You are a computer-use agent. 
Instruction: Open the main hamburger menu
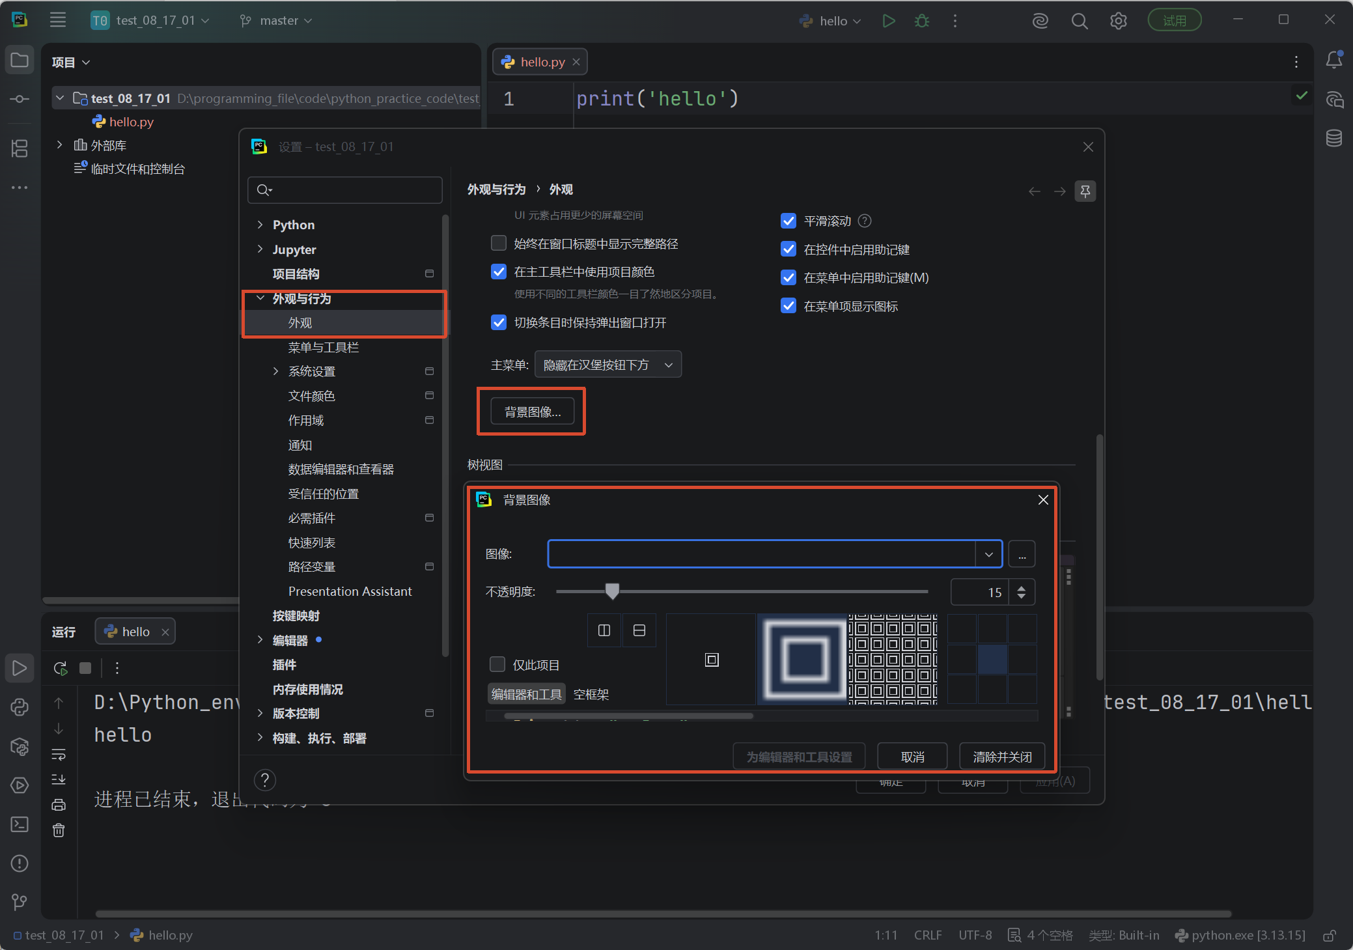coord(58,20)
